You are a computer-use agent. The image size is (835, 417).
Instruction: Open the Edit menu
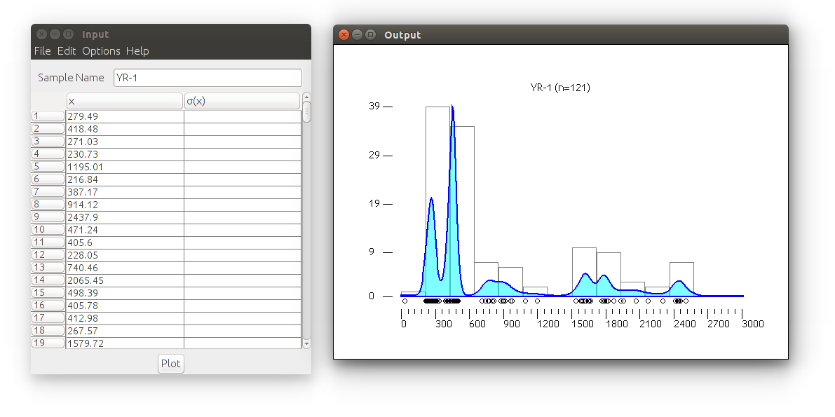67,51
